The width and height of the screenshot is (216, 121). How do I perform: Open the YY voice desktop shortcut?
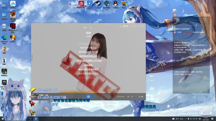(x=124, y=5)
